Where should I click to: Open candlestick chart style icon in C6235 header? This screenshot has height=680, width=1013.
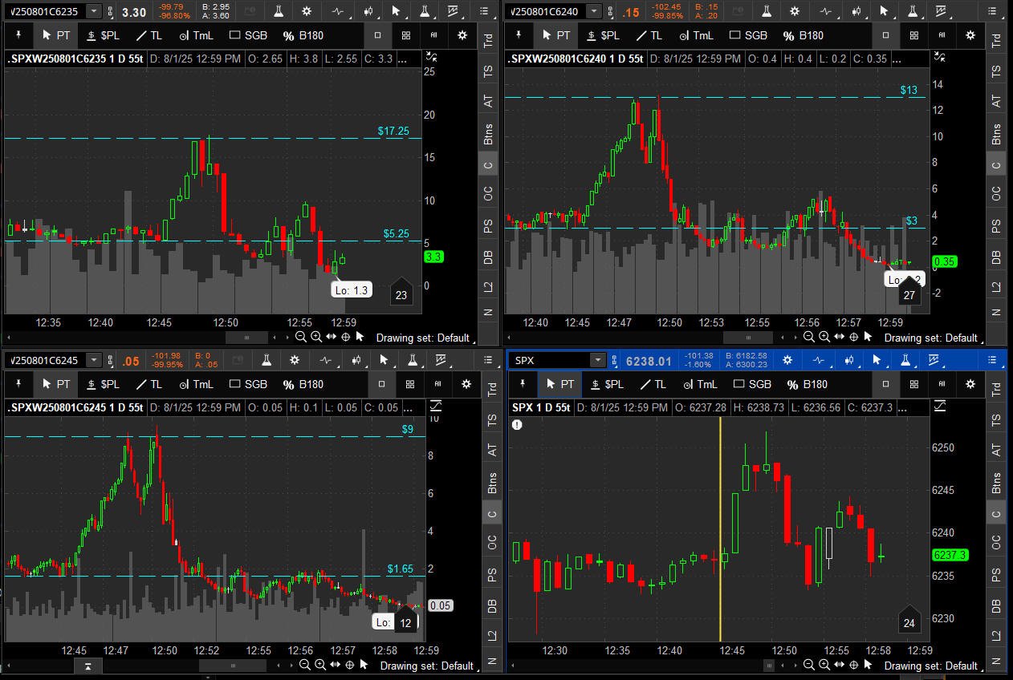pyautogui.click(x=368, y=11)
